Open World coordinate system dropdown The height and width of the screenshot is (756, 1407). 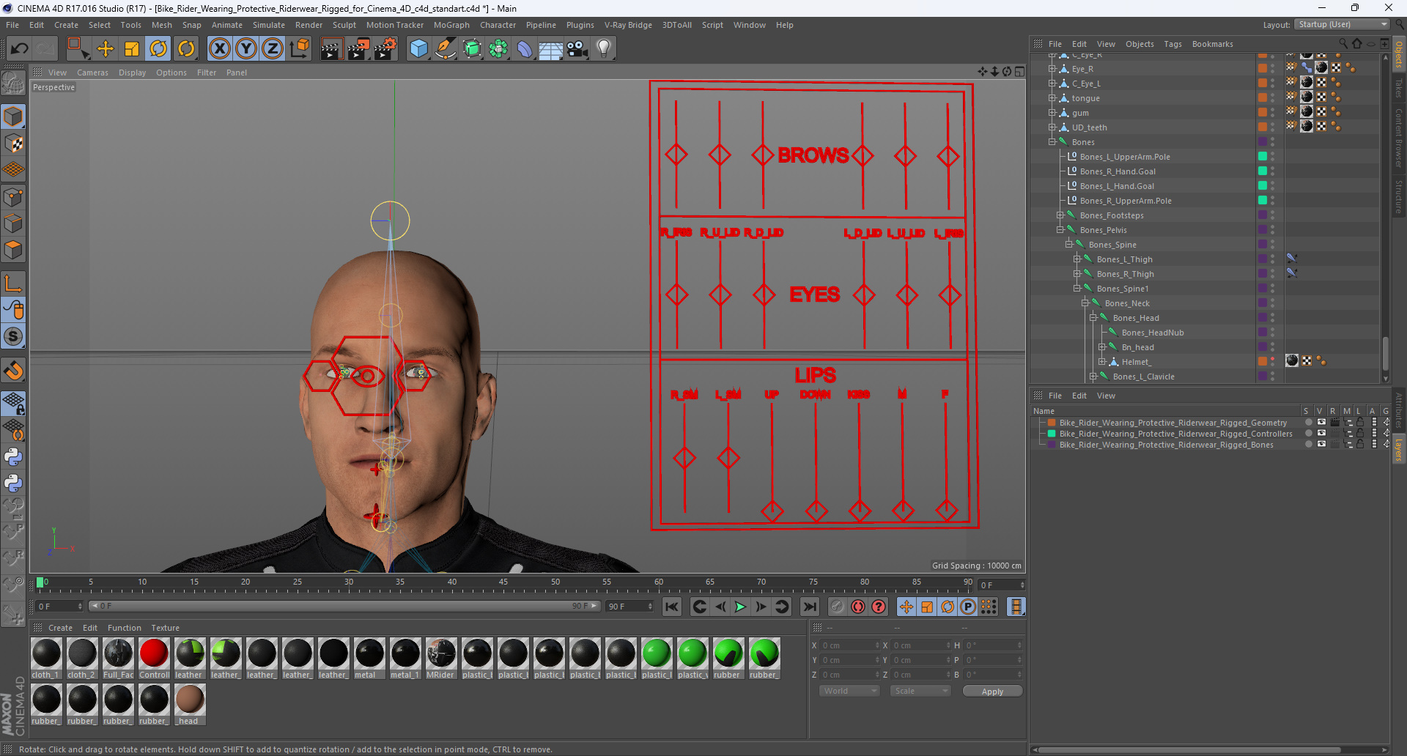[x=849, y=691]
